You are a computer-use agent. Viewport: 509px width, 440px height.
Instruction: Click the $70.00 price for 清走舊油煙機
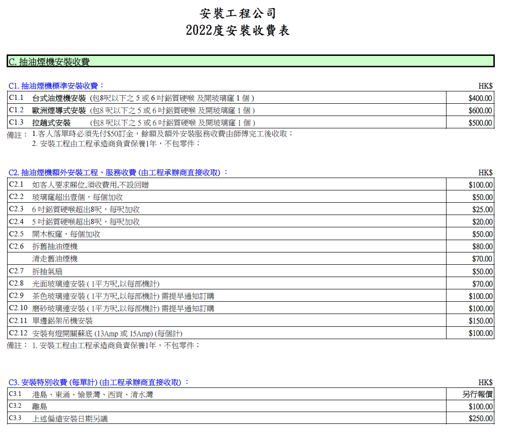(482, 259)
